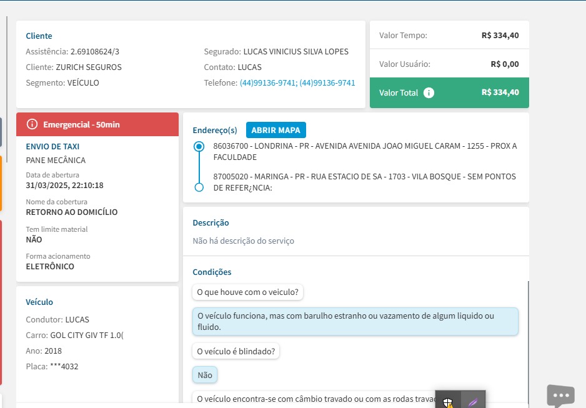
Task: Open the map with ABRIR MAPA
Action: pyautogui.click(x=276, y=130)
